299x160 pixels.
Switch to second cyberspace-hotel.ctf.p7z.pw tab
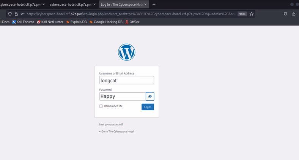click(x=72, y=5)
